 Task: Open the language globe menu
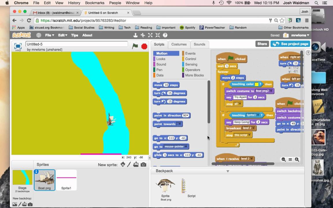click(x=39, y=35)
